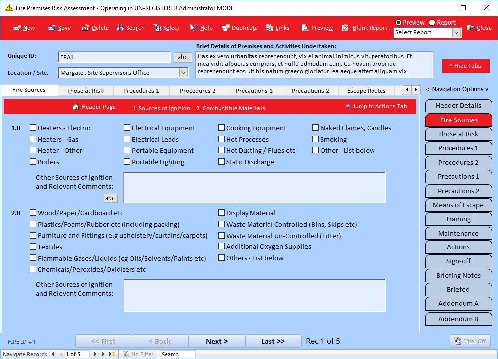This screenshot has height=359, width=498.
Task: Click the Hide Tabs button
Action: click(x=465, y=66)
